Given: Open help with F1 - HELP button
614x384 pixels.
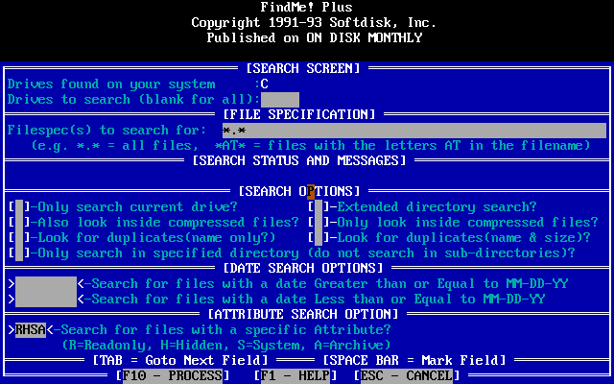Looking at the screenshot, I should [x=295, y=375].
